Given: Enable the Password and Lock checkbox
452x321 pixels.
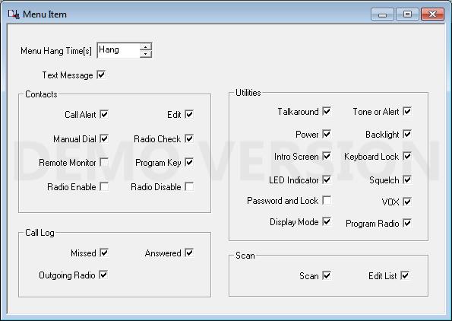Looking at the screenshot, I should click(327, 200).
